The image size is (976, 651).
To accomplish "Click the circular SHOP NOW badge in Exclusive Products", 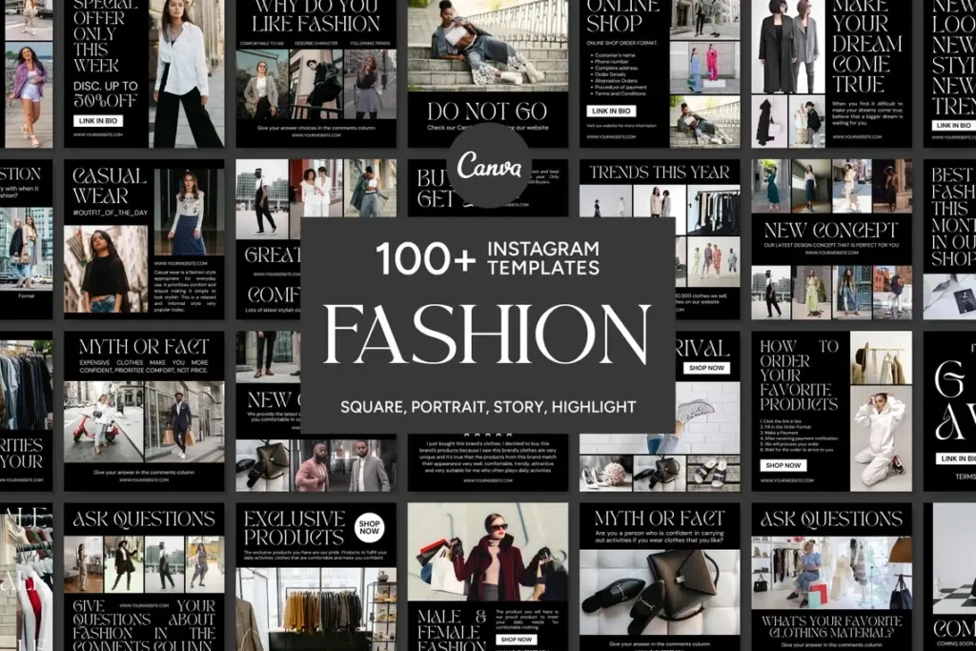I will click(369, 528).
